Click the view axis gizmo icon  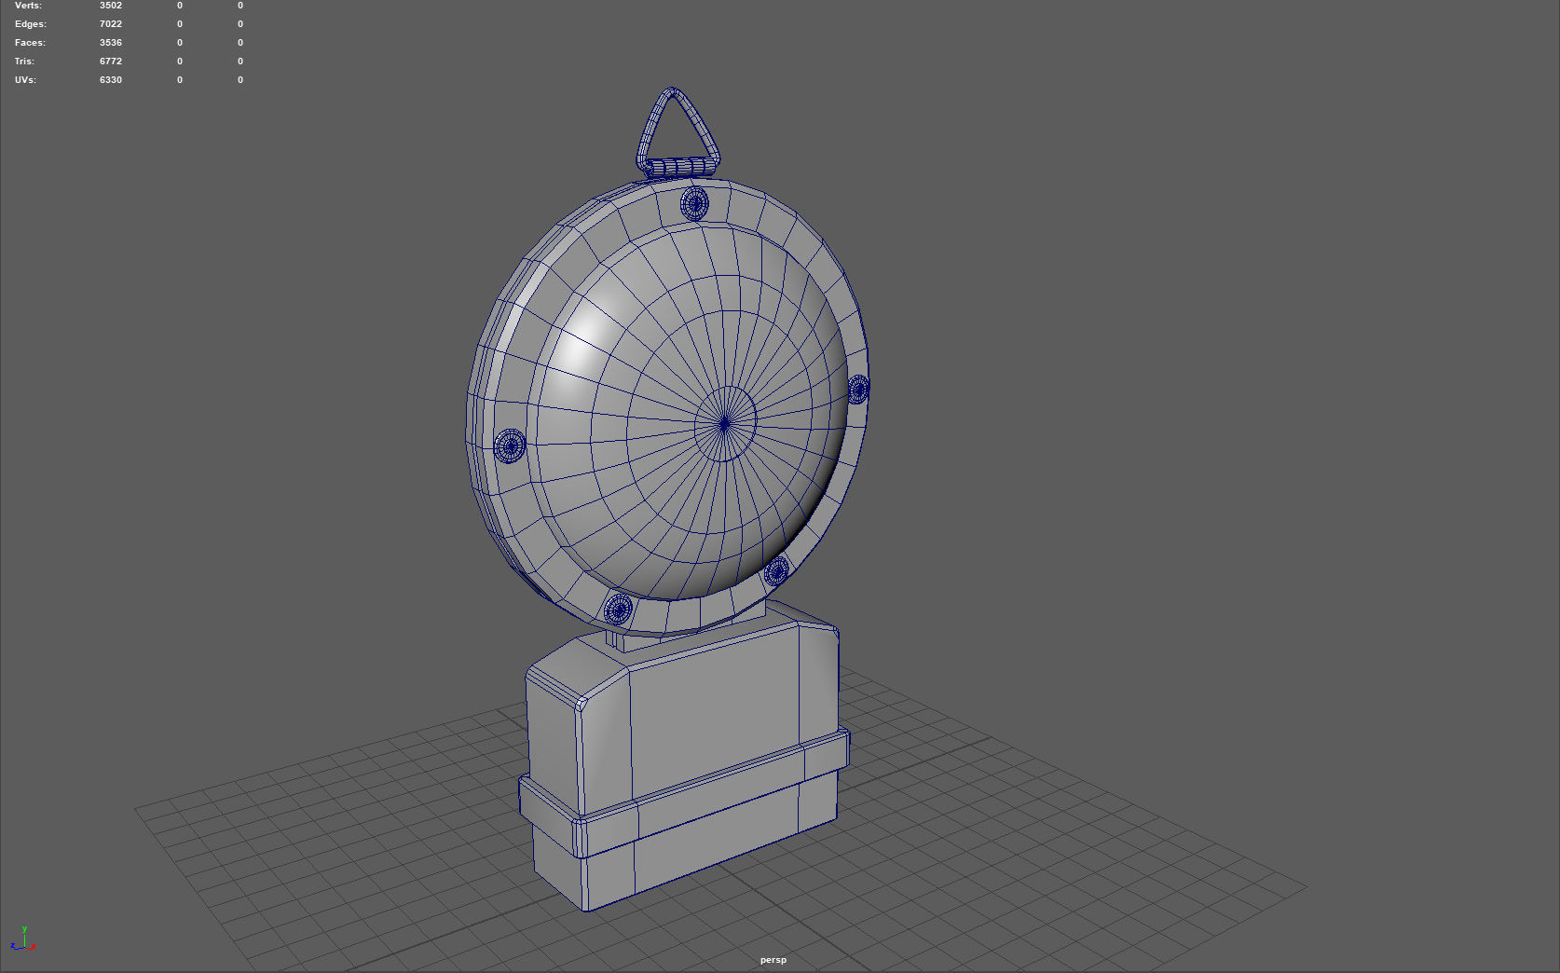23,940
